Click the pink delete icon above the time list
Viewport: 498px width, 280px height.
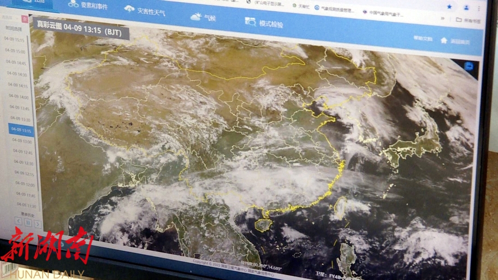(x=24, y=19)
